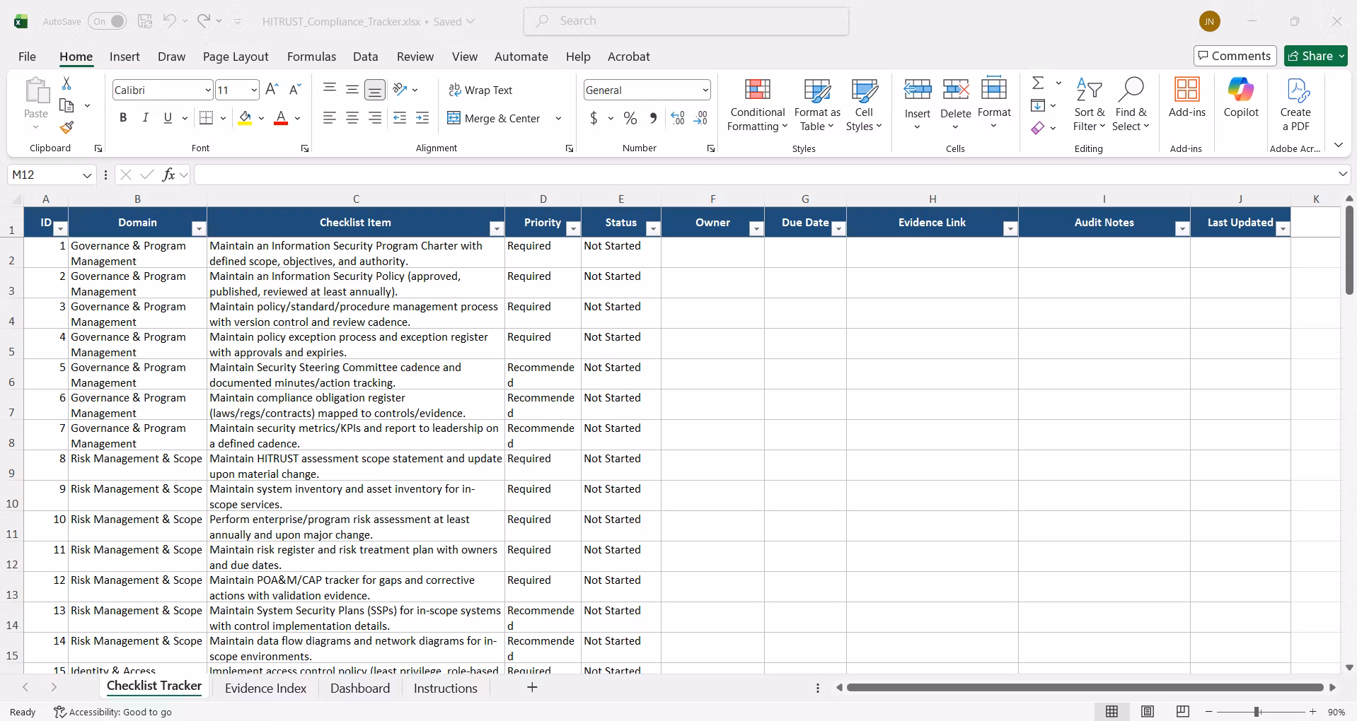
Task: Apply the yellow fill color swatch
Action: coord(245,118)
